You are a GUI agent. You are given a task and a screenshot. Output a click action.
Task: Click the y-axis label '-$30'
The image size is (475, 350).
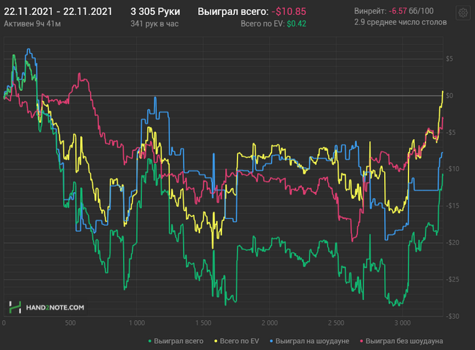point(453,316)
